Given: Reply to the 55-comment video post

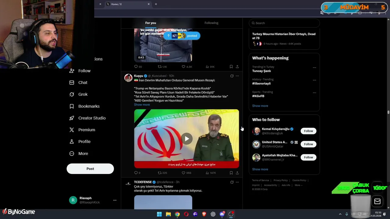Looking at the screenshot, I should [138, 67].
